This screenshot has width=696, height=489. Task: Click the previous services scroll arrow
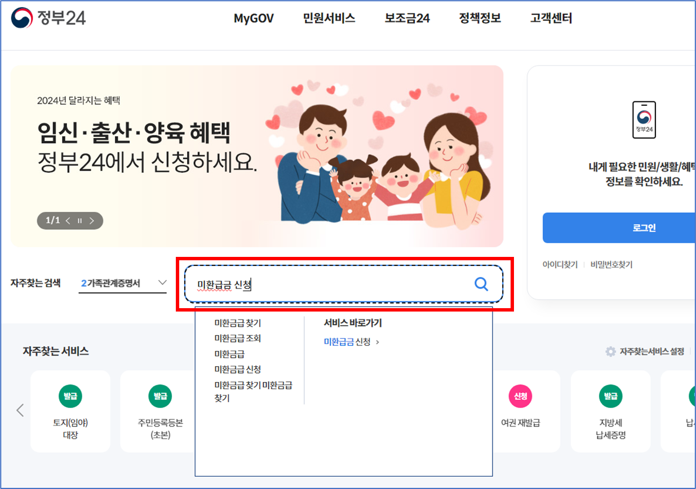pyautogui.click(x=20, y=411)
